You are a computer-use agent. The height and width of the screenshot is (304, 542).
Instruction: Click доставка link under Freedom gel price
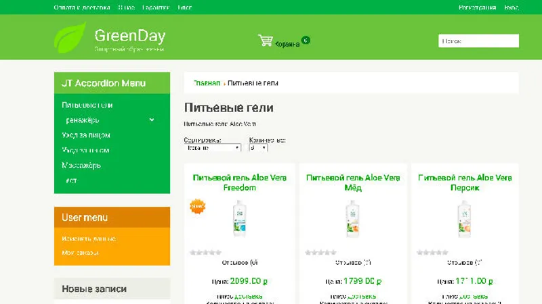(248, 297)
